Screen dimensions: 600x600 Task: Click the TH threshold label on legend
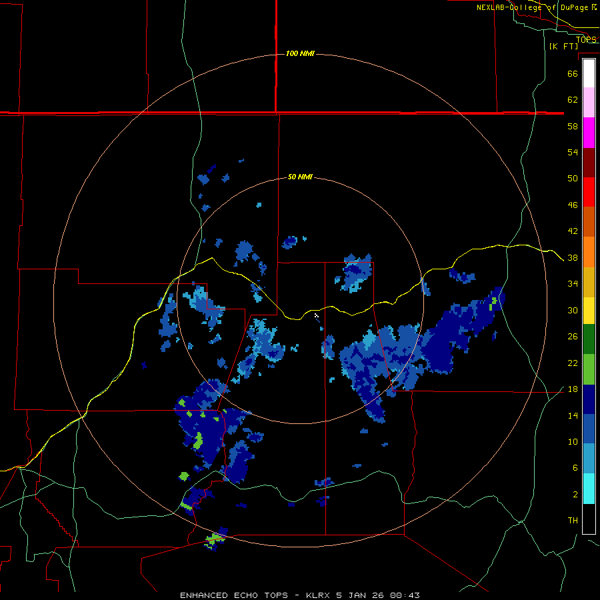click(x=573, y=520)
